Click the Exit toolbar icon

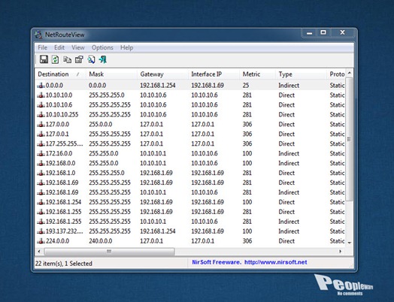[102, 59]
